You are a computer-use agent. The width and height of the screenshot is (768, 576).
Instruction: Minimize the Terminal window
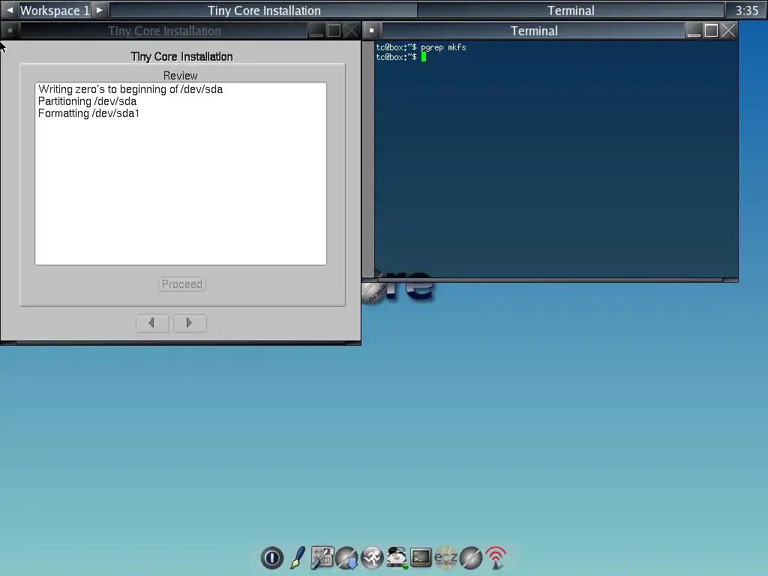tap(694, 30)
